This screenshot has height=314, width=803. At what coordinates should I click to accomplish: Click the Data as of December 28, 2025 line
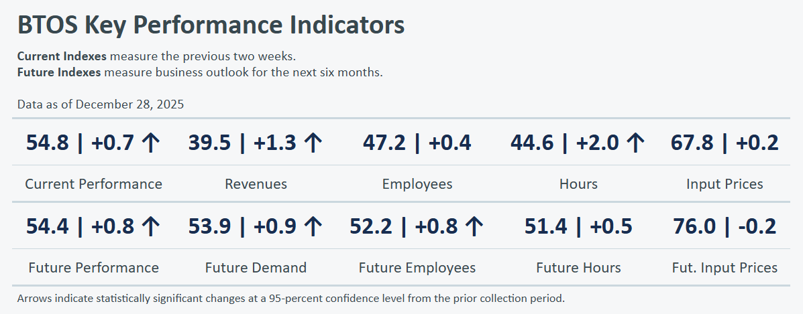101,104
